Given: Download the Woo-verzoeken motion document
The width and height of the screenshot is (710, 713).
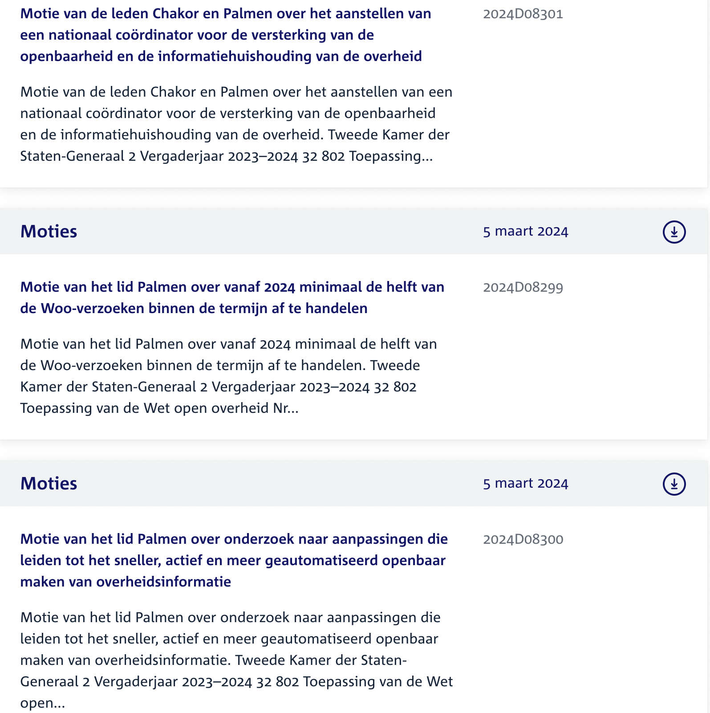Looking at the screenshot, I should [x=674, y=232].
